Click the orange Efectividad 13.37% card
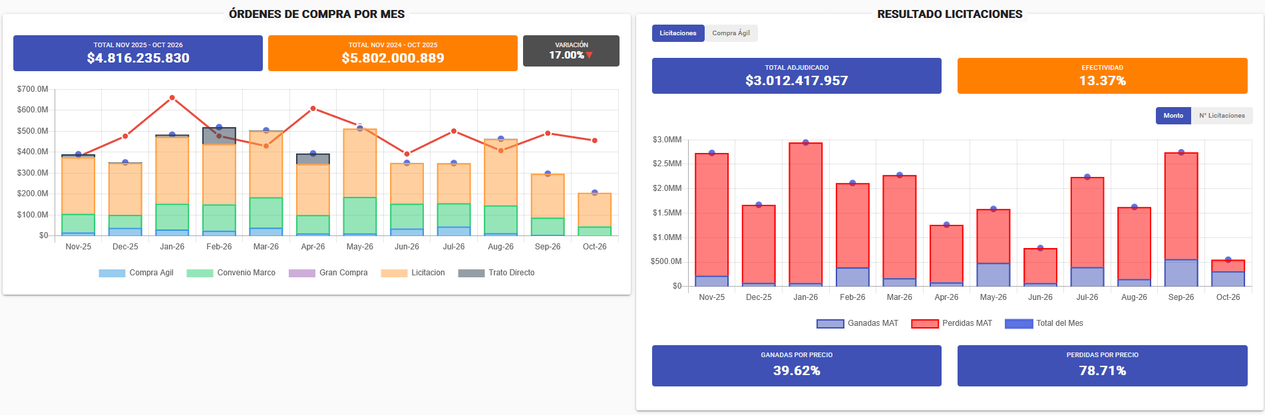 coord(1102,76)
